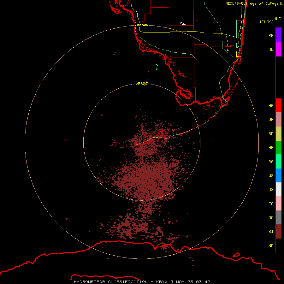Viewport: 284px width, 284px height.
Task: Pick the HR green legend swatch
Action: click(x=279, y=147)
